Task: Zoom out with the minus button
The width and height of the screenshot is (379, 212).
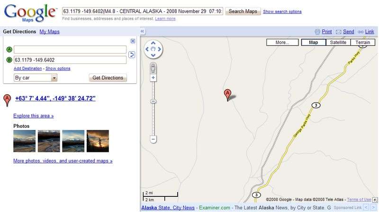Action: point(153,139)
